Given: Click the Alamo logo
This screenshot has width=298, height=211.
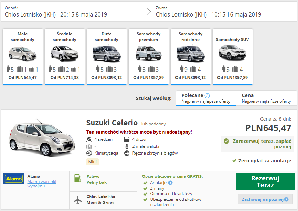Looking at the screenshot, I should coord(14,179).
